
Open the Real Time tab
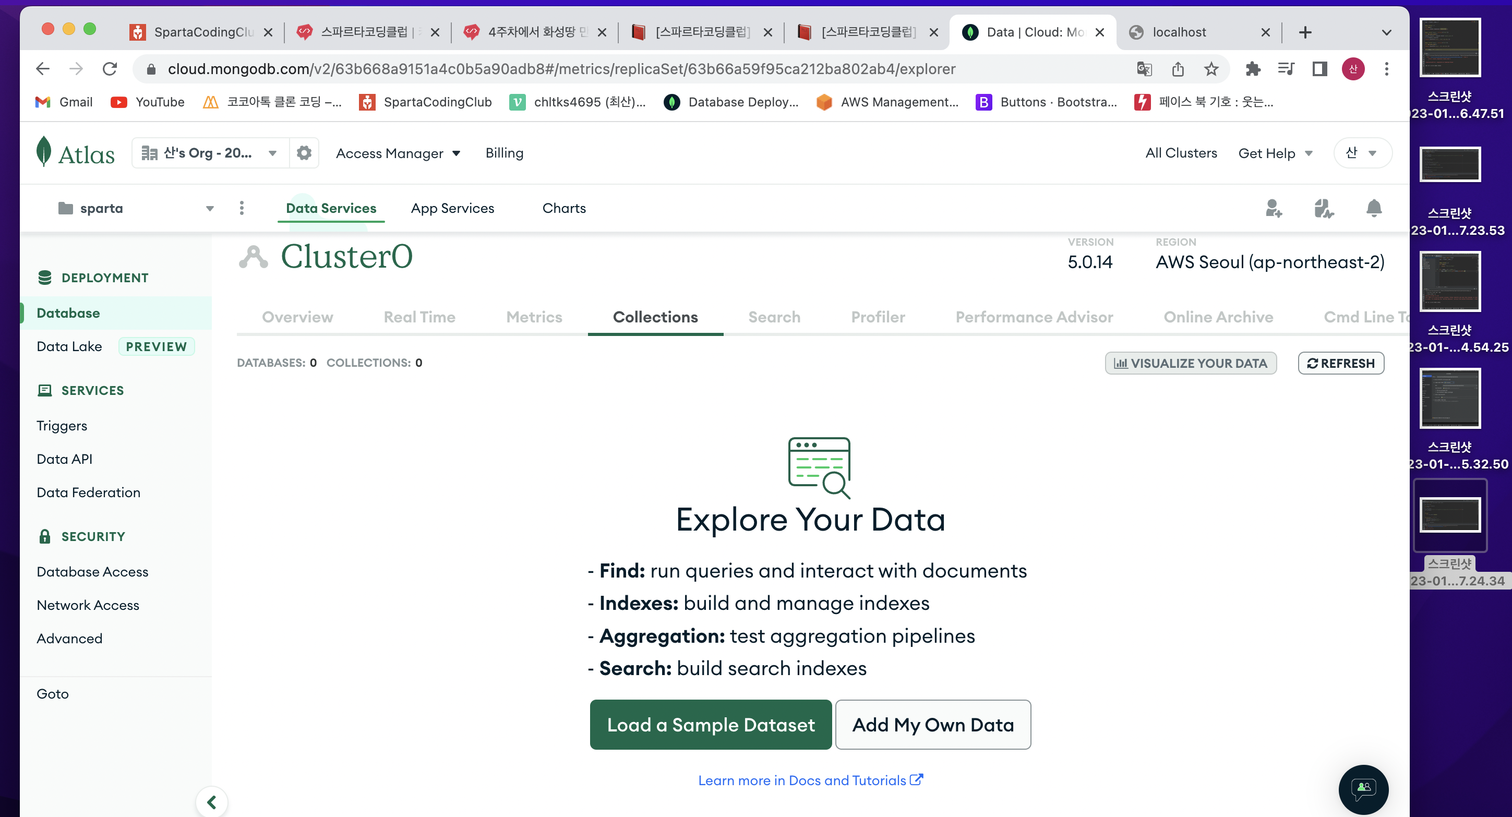[419, 317]
